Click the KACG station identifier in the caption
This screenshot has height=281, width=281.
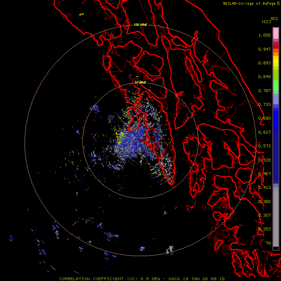pos(174,279)
